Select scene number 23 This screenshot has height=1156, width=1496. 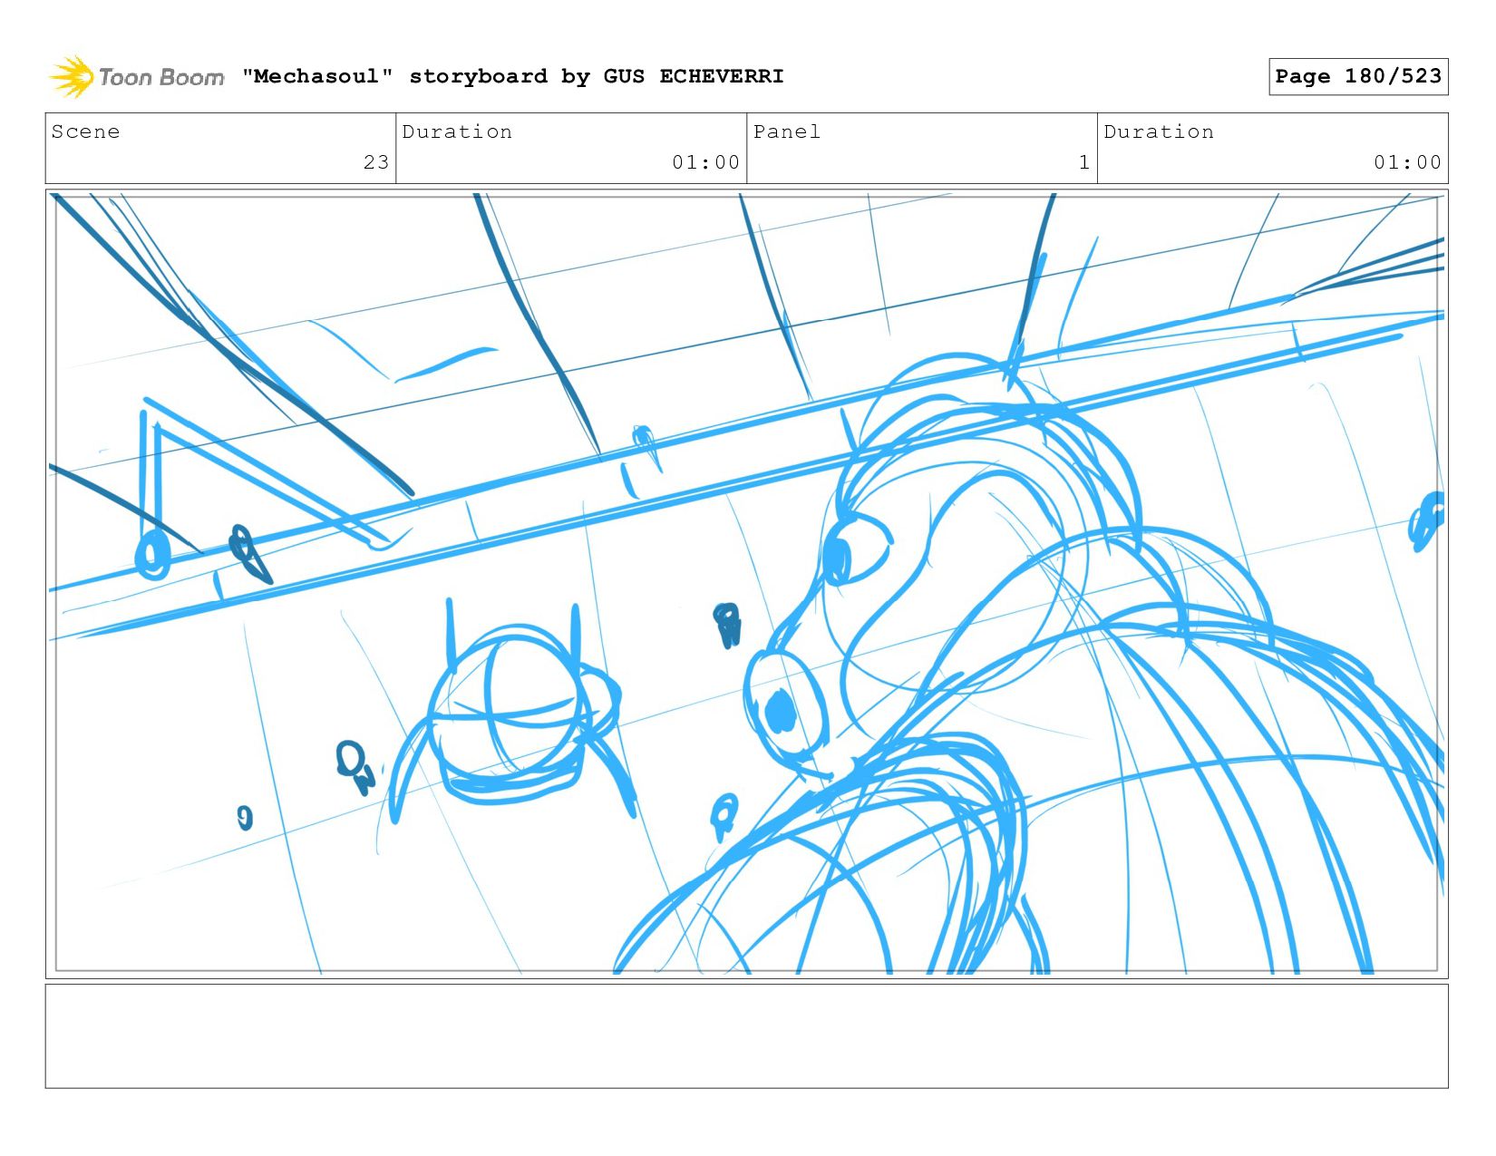376,162
